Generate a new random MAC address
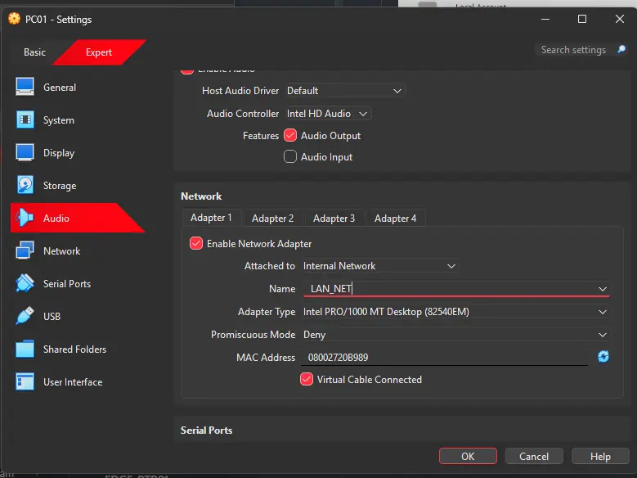Viewport: 637px width, 478px height. (x=603, y=357)
